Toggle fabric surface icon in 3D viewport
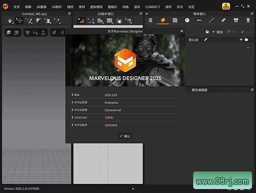The image size is (256, 193). (54, 33)
